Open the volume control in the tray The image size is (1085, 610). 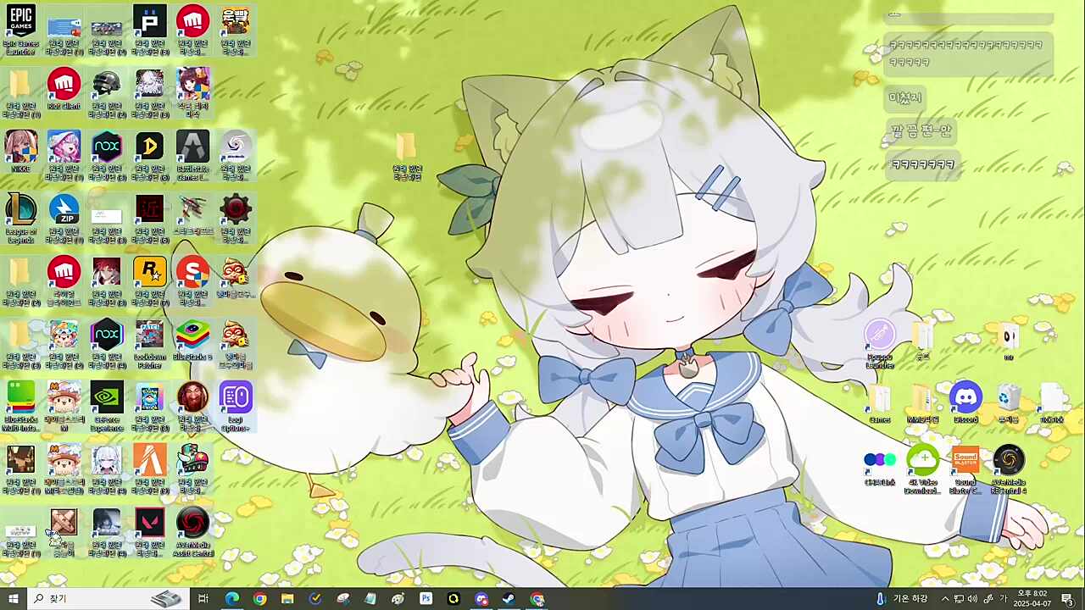coord(973,599)
